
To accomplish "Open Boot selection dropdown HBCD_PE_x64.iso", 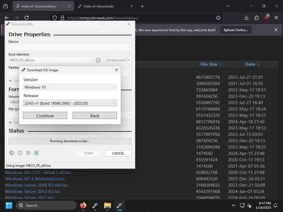I will [50, 60].
